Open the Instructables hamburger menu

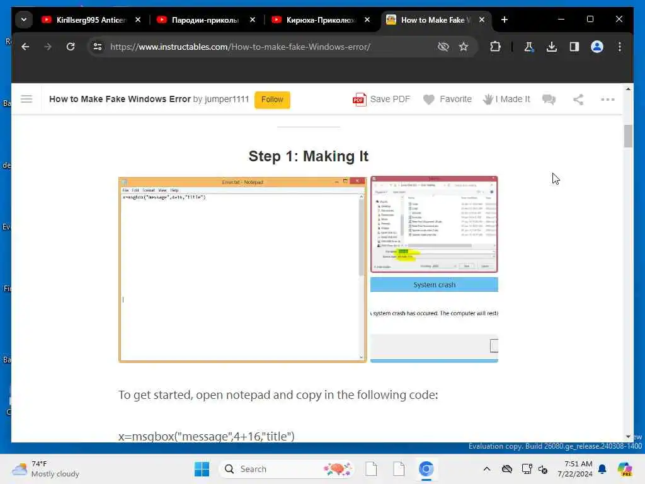point(26,99)
